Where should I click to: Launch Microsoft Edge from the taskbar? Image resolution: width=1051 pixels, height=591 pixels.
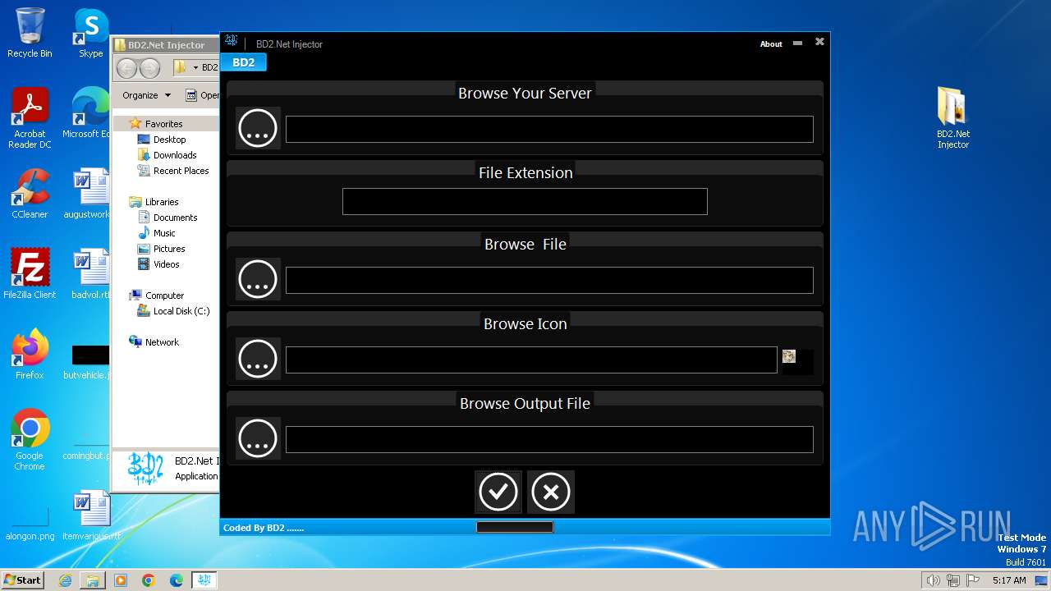tap(177, 580)
